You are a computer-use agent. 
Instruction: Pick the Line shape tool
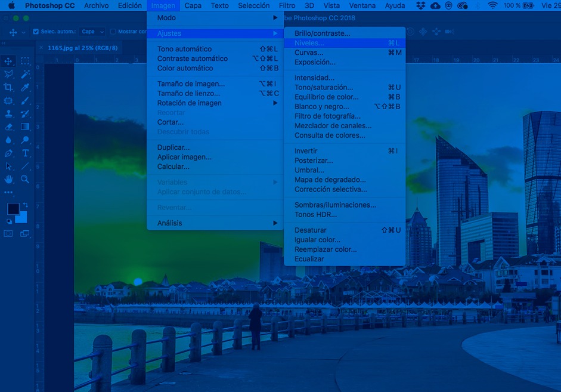(25, 166)
